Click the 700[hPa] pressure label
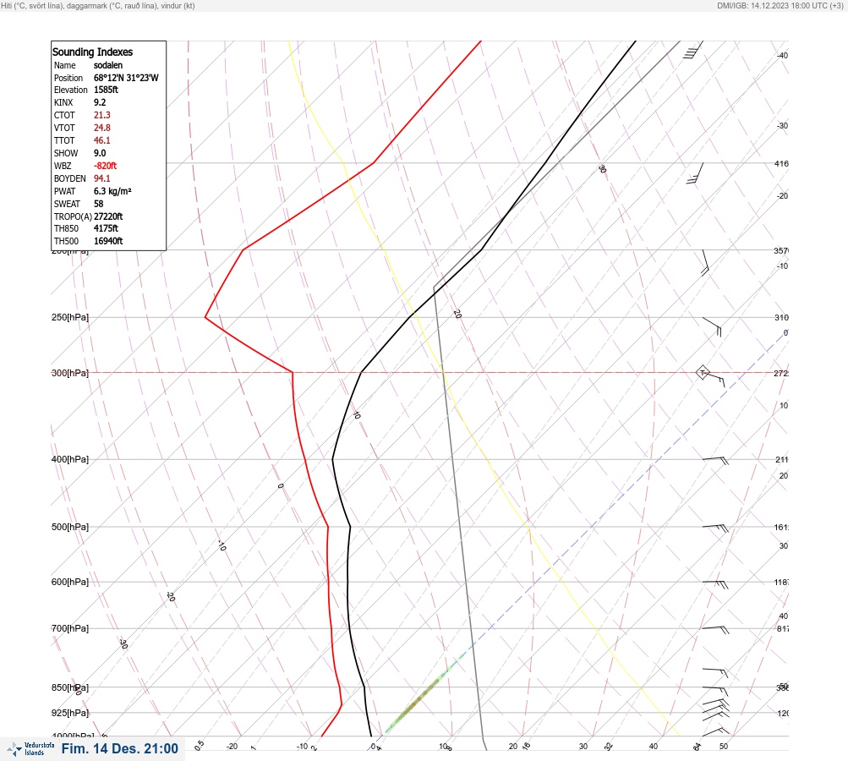The height and width of the screenshot is (761, 848). pos(70,628)
